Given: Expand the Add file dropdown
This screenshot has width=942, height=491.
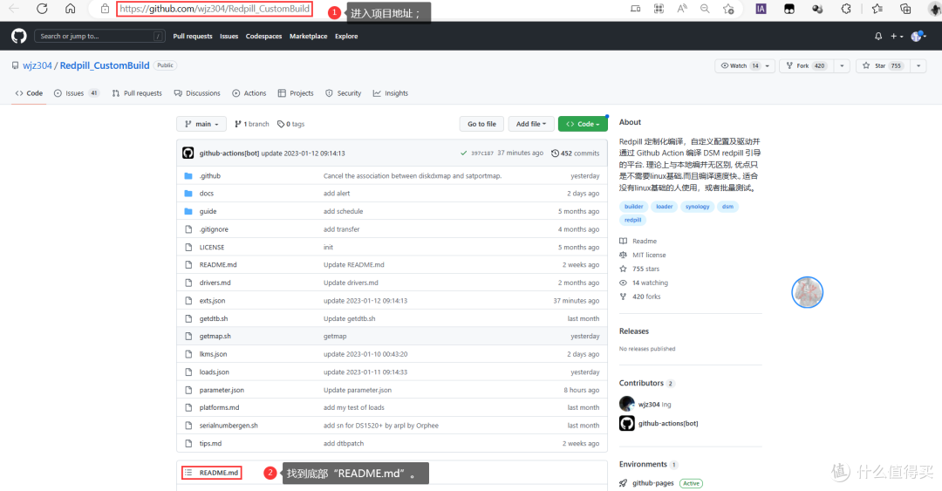Looking at the screenshot, I should pos(530,124).
